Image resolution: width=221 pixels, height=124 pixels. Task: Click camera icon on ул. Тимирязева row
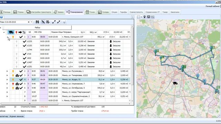tap(17, 75)
